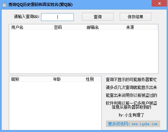Focus the QQ number input field
The height and width of the screenshot is (132, 168).
(57, 17)
